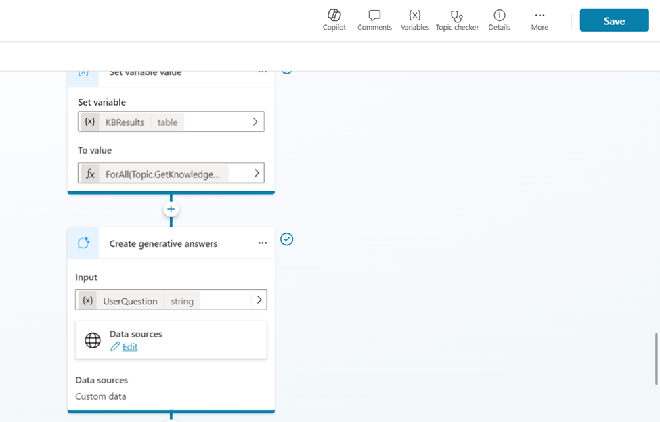This screenshot has width=660, height=422.
Task: Click Edit link for Data sources
Action: tap(129, 347)
